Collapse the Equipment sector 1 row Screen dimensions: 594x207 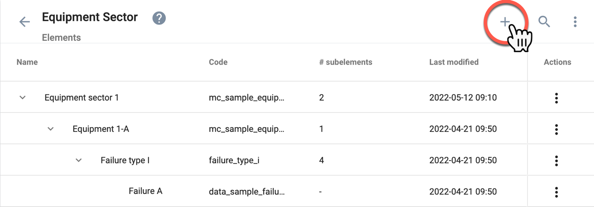tap(22, 97)
